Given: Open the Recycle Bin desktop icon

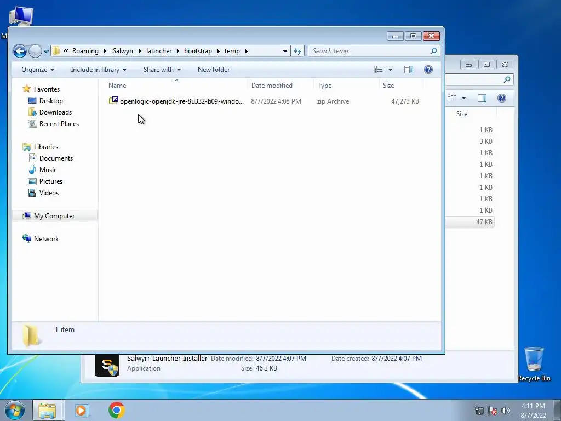Looking at the screenshot, I should 534,363.
